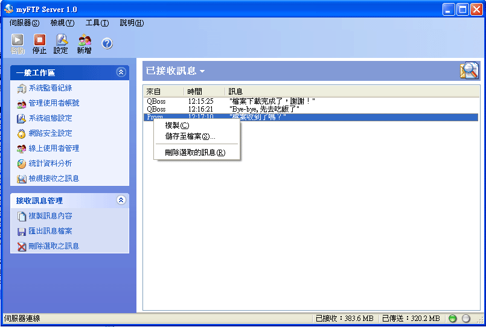This screenshot has height=327, width=486.
Task: Collapse the 接收訊息管理 panel
Action: tap(121, 200)
